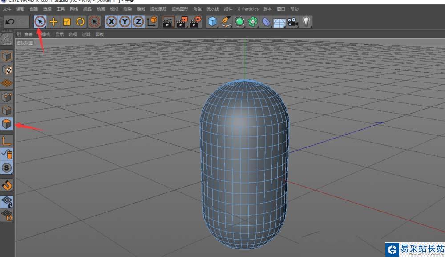Open the 流水线 menu

click(213, 9)
